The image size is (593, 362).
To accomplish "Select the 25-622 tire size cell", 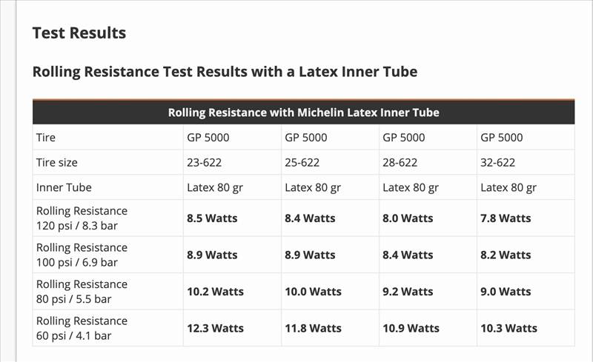I will [302, 163].
